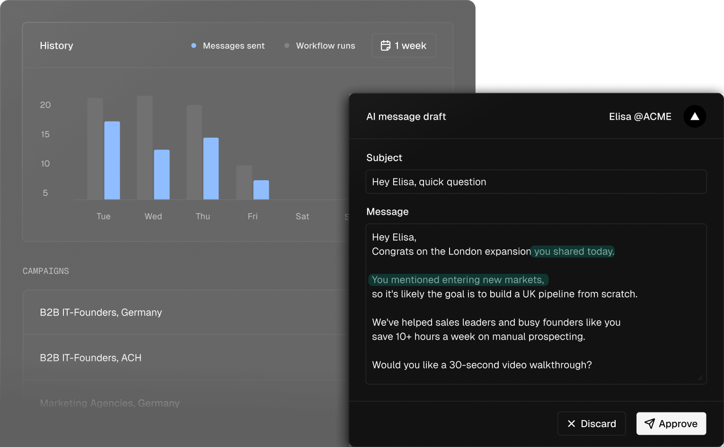Viewport: 724px width, 447px height.
Task: Click the blue Tuesday messages sent bar
Action: click(x=112, y=160)
